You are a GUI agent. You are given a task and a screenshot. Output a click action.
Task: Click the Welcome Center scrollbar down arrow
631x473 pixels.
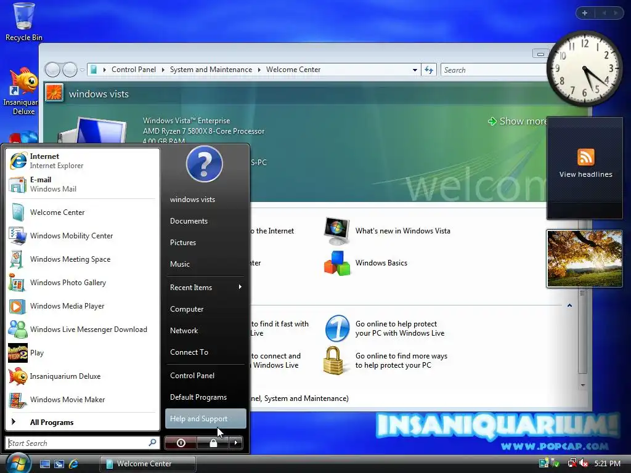pos(583,386)
